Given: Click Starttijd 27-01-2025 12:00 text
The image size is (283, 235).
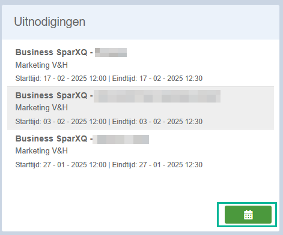Looking at the screenshot, I should (x=61, y=165).
